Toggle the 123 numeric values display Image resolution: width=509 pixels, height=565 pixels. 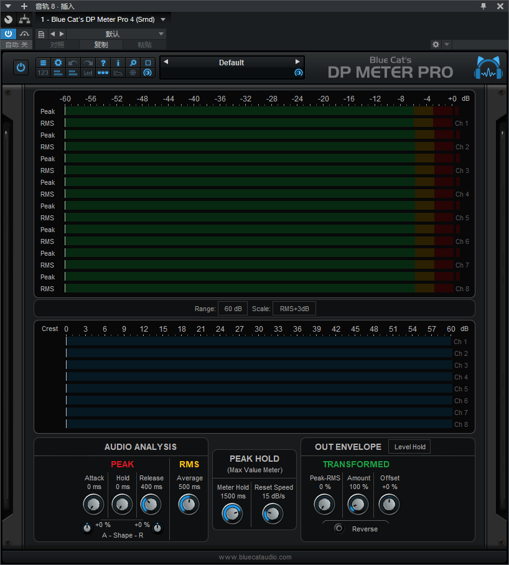43,73
